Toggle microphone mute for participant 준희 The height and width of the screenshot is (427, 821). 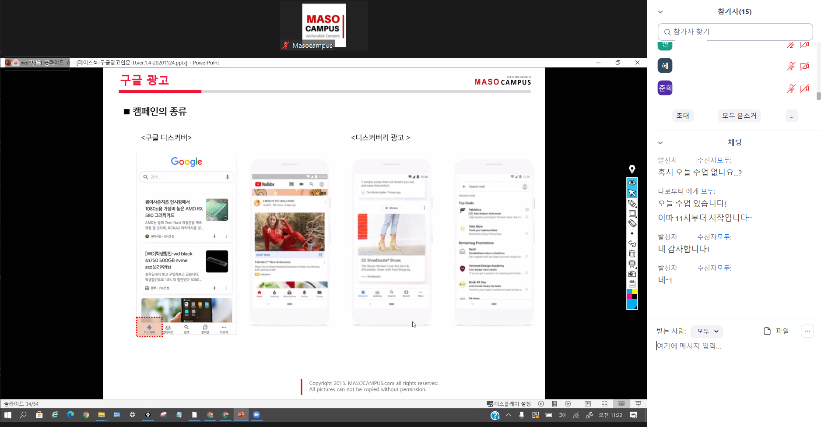(790, 88)
